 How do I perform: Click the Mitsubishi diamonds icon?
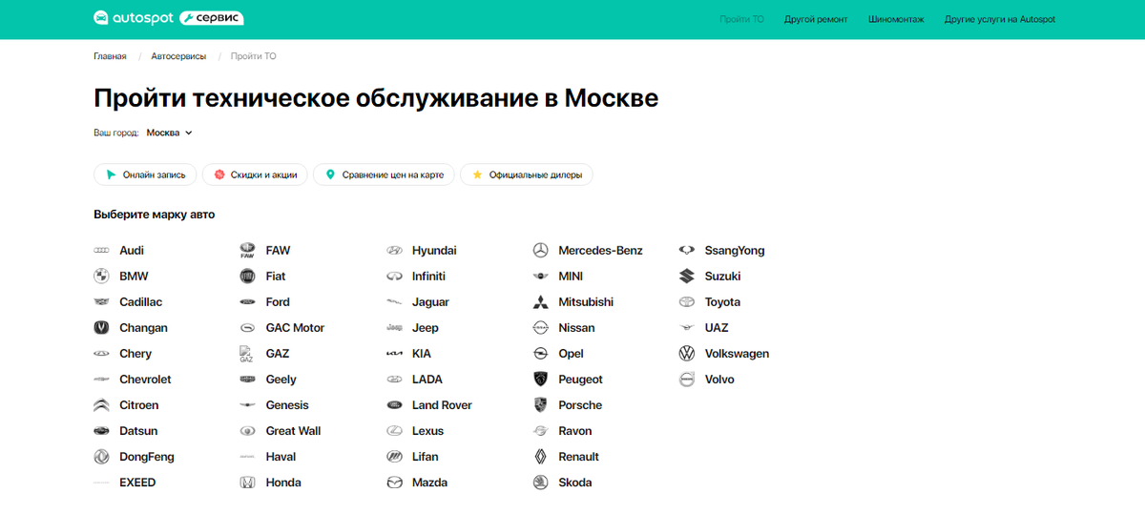tap(540, 302)
